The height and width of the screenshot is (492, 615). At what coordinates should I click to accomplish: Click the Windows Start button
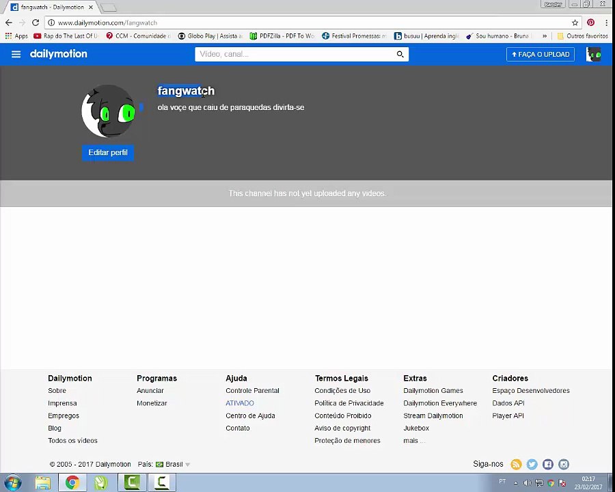[12, 482]
